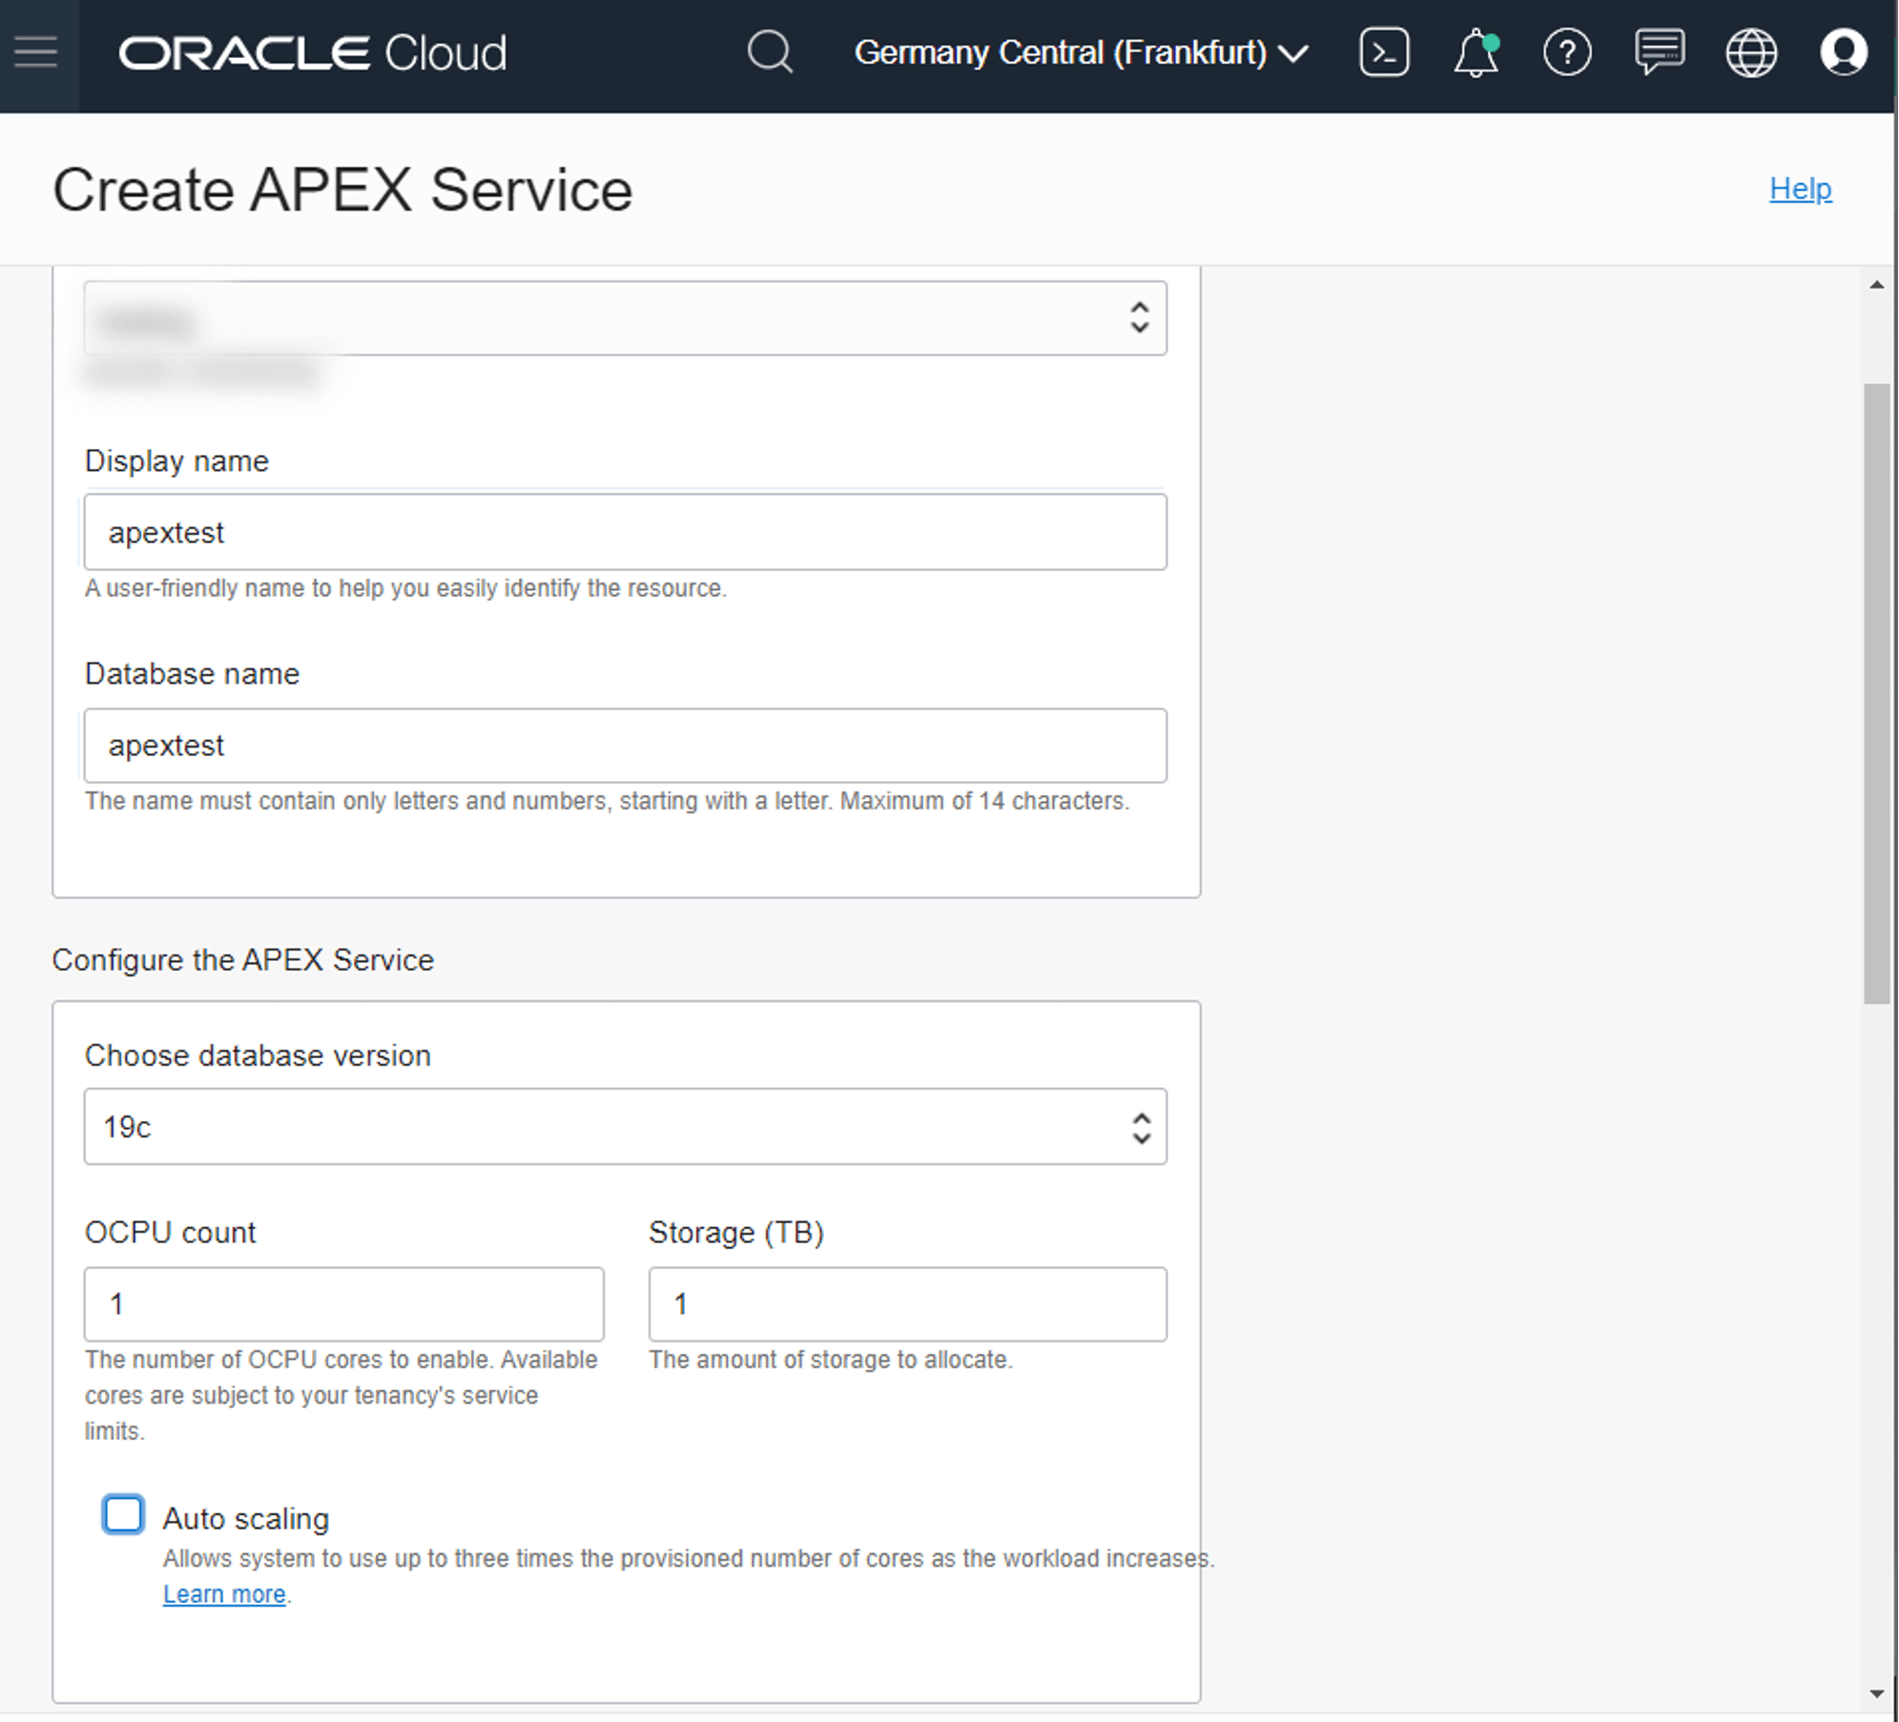Viewport: 1899px width, 1722px height.
Task: Click the Oracle Cloud logo
Action: (313, 53)
